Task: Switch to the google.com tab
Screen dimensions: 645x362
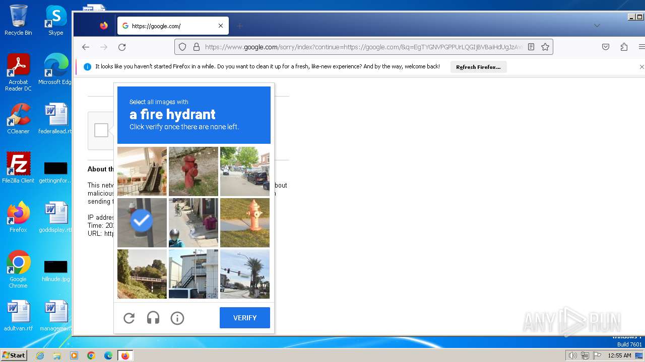Action: (x=173, y=26)
